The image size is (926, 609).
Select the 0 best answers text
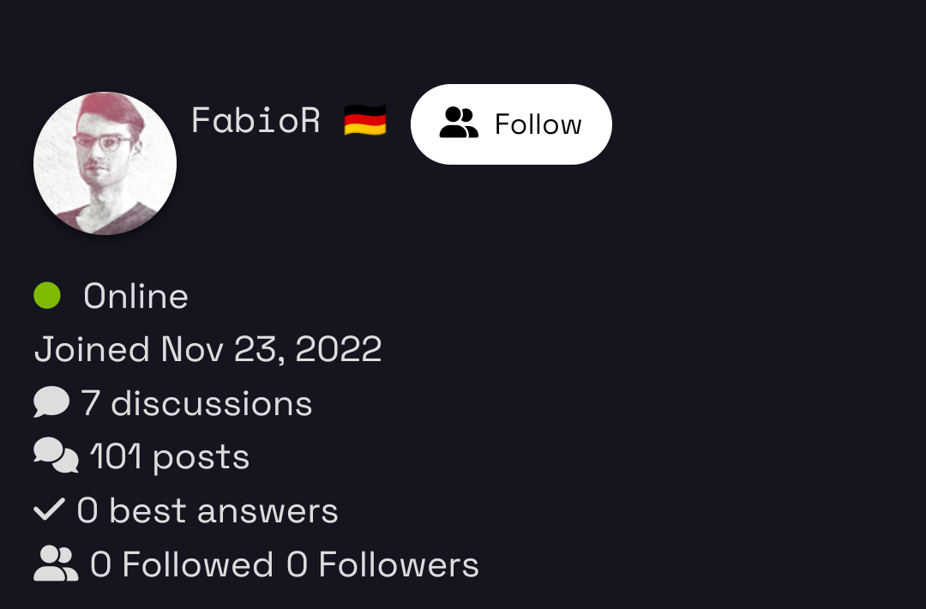tap(207, 511)
